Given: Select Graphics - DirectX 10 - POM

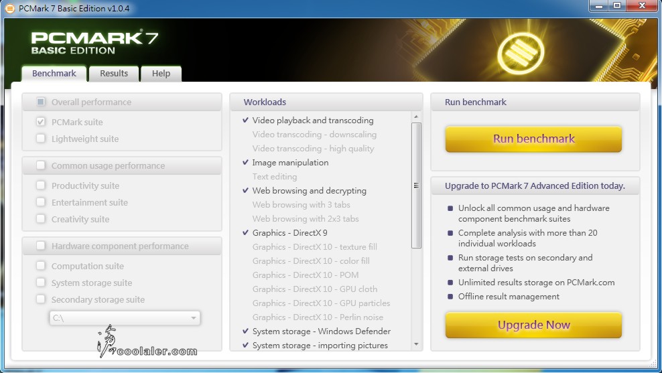Looking at the screenshot, I should tap(306, 275).
